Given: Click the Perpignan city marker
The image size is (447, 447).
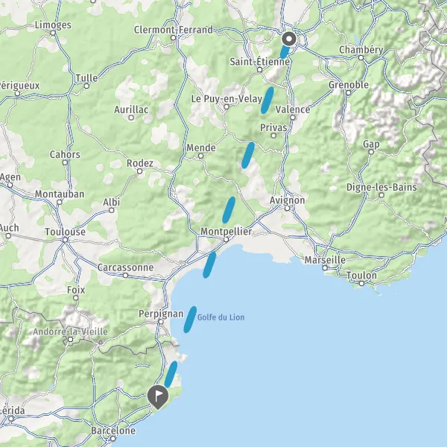Looking at the screenshot, I should [161, 322].
